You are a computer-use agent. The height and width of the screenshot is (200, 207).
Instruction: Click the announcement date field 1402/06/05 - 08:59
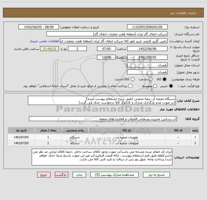[39, 27]
